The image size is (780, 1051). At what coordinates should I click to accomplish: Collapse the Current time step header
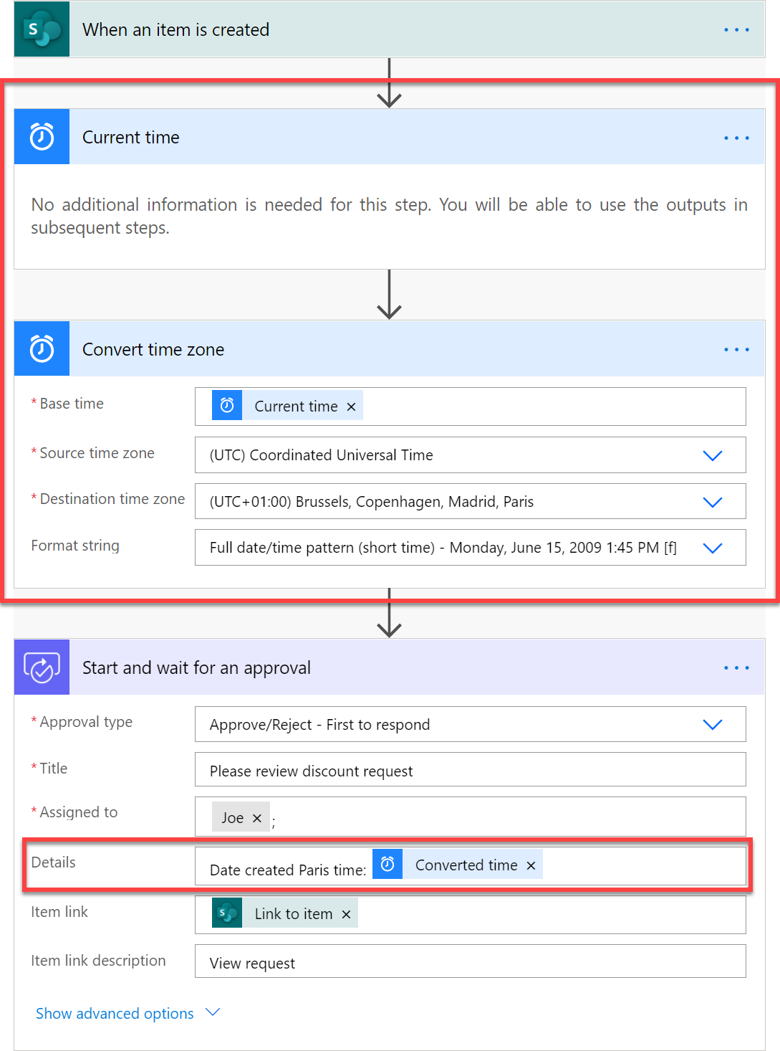(x=389, y=137)
